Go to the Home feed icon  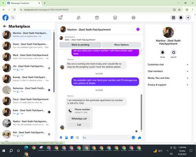(x=60, y=18)
